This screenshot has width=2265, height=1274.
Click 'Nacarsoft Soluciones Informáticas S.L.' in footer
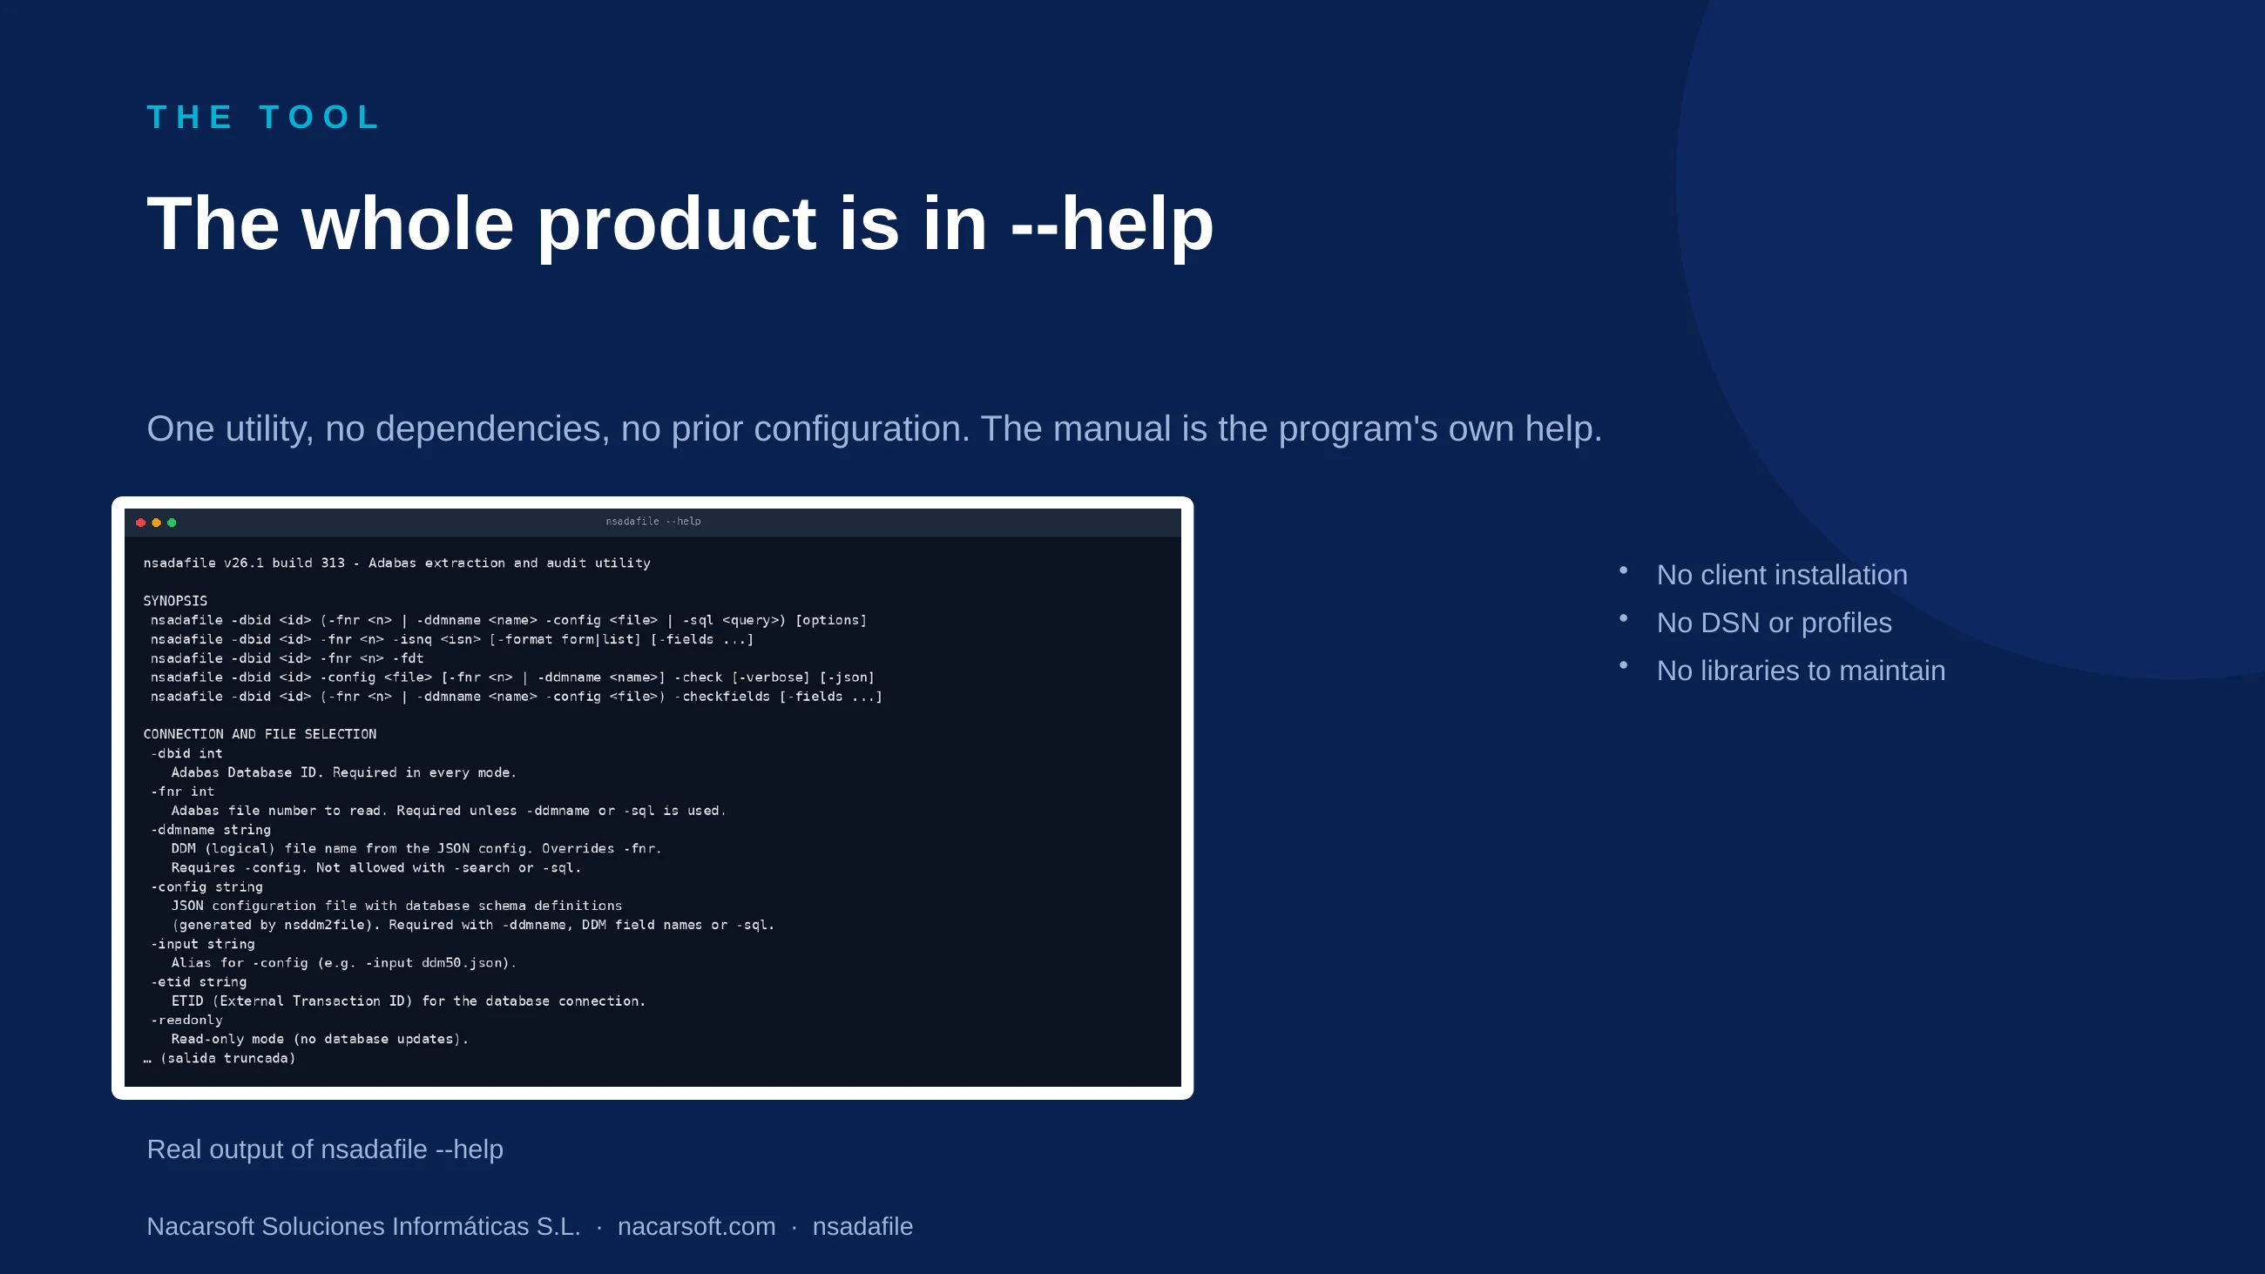tap(363, 1226)
